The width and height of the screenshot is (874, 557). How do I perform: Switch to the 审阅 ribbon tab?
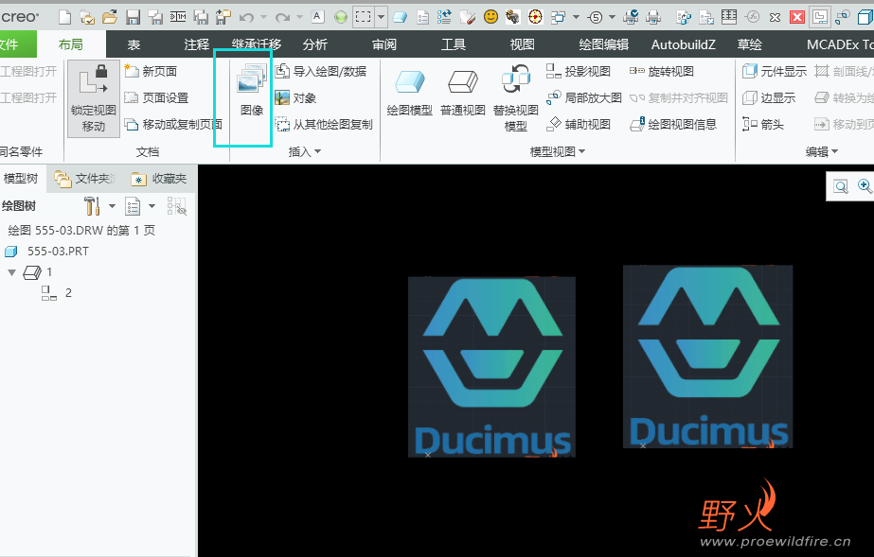pyautogui.click(x=384, y=44)
